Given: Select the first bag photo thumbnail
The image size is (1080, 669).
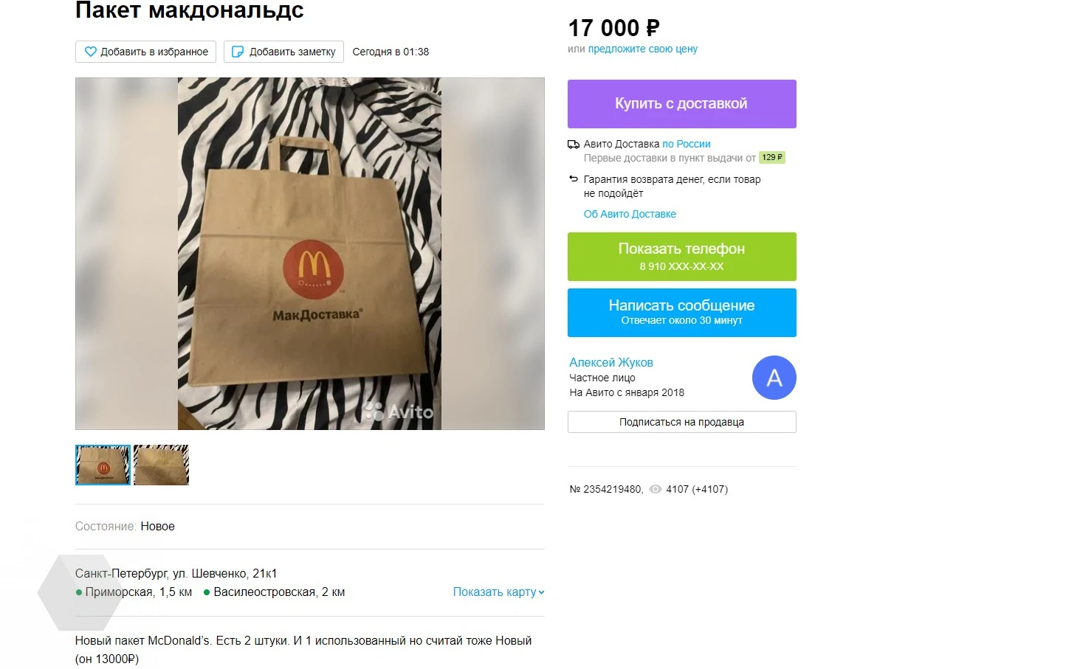Looking at the screenshot, I should (103, 465).
